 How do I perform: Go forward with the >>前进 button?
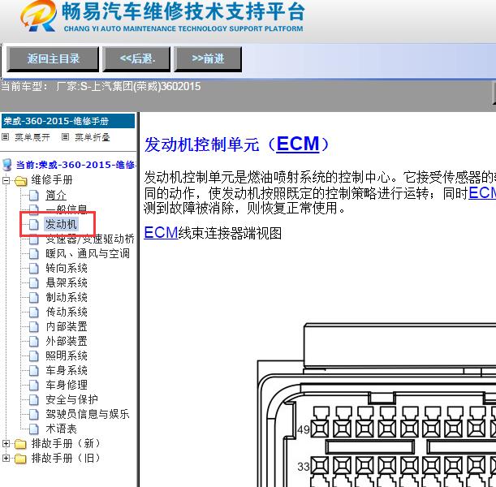tap(208, 59)
